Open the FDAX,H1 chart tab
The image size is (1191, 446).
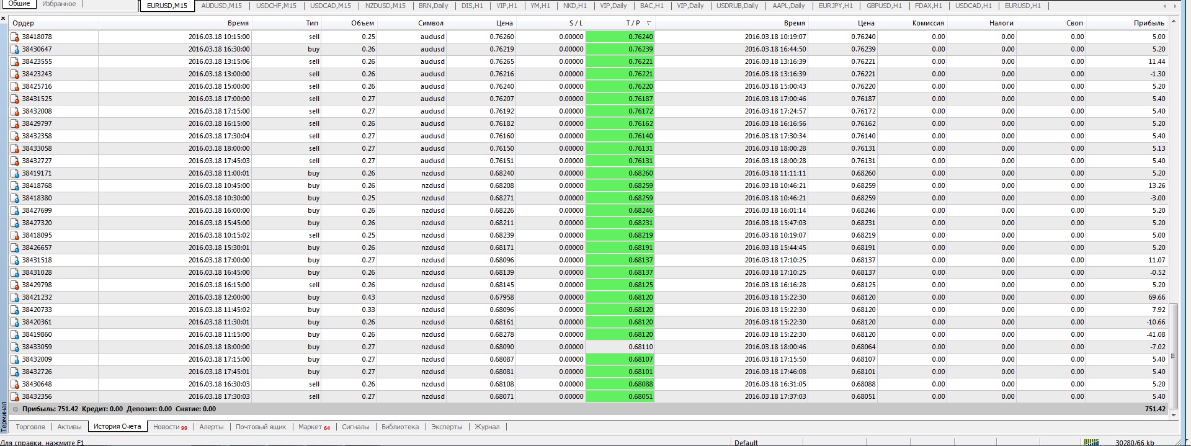(928, 6)
